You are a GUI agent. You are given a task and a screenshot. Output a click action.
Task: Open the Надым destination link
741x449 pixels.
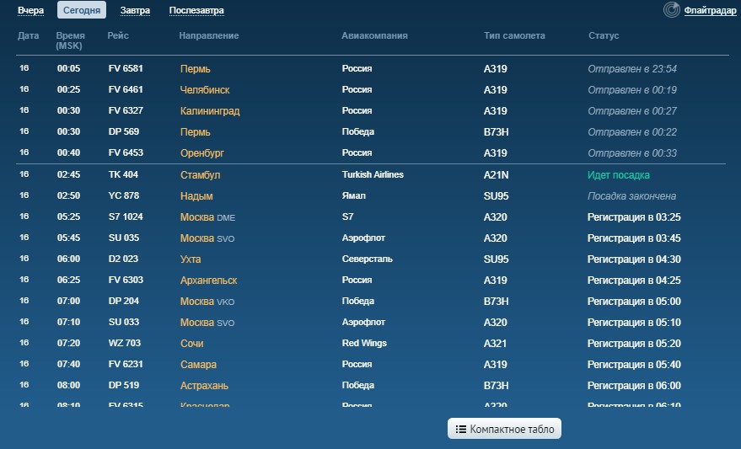(x=196, y=196)
